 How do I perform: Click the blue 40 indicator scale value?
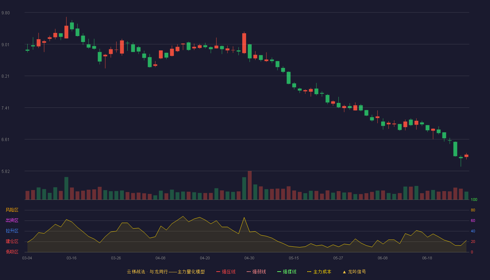[x=473, y=231]
